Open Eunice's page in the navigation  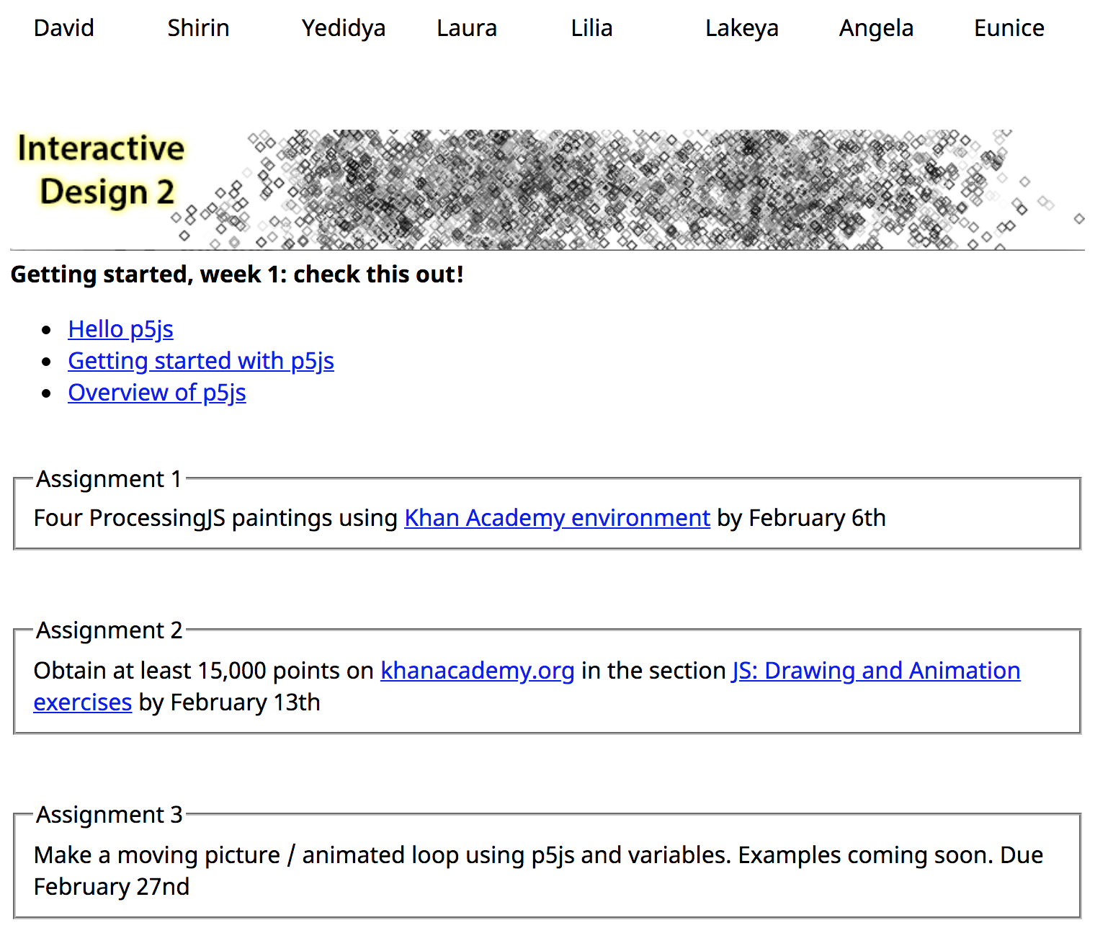1009,28
